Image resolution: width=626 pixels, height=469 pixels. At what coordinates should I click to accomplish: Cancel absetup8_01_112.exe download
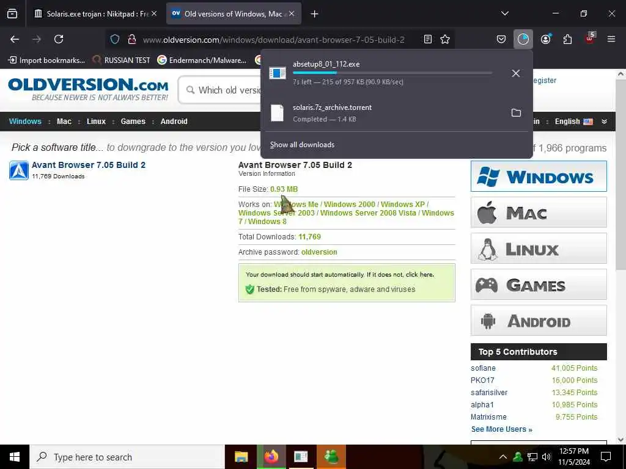coord(516,73)
